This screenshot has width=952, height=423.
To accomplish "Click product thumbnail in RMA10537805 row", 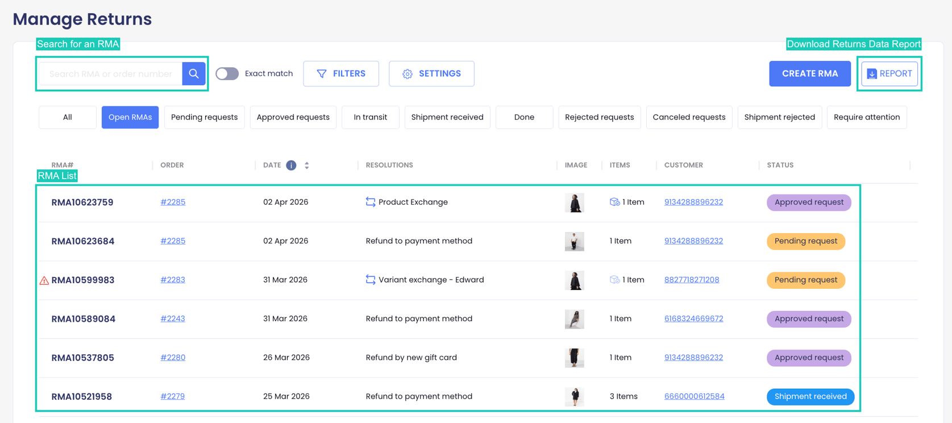I will 575,358.
